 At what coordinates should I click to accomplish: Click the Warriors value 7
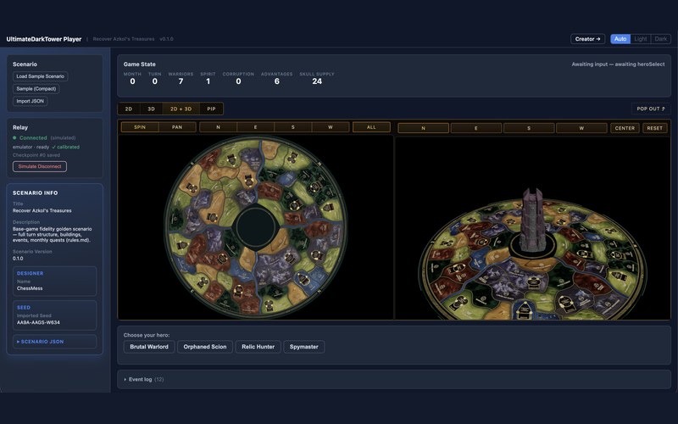(181, 81)
